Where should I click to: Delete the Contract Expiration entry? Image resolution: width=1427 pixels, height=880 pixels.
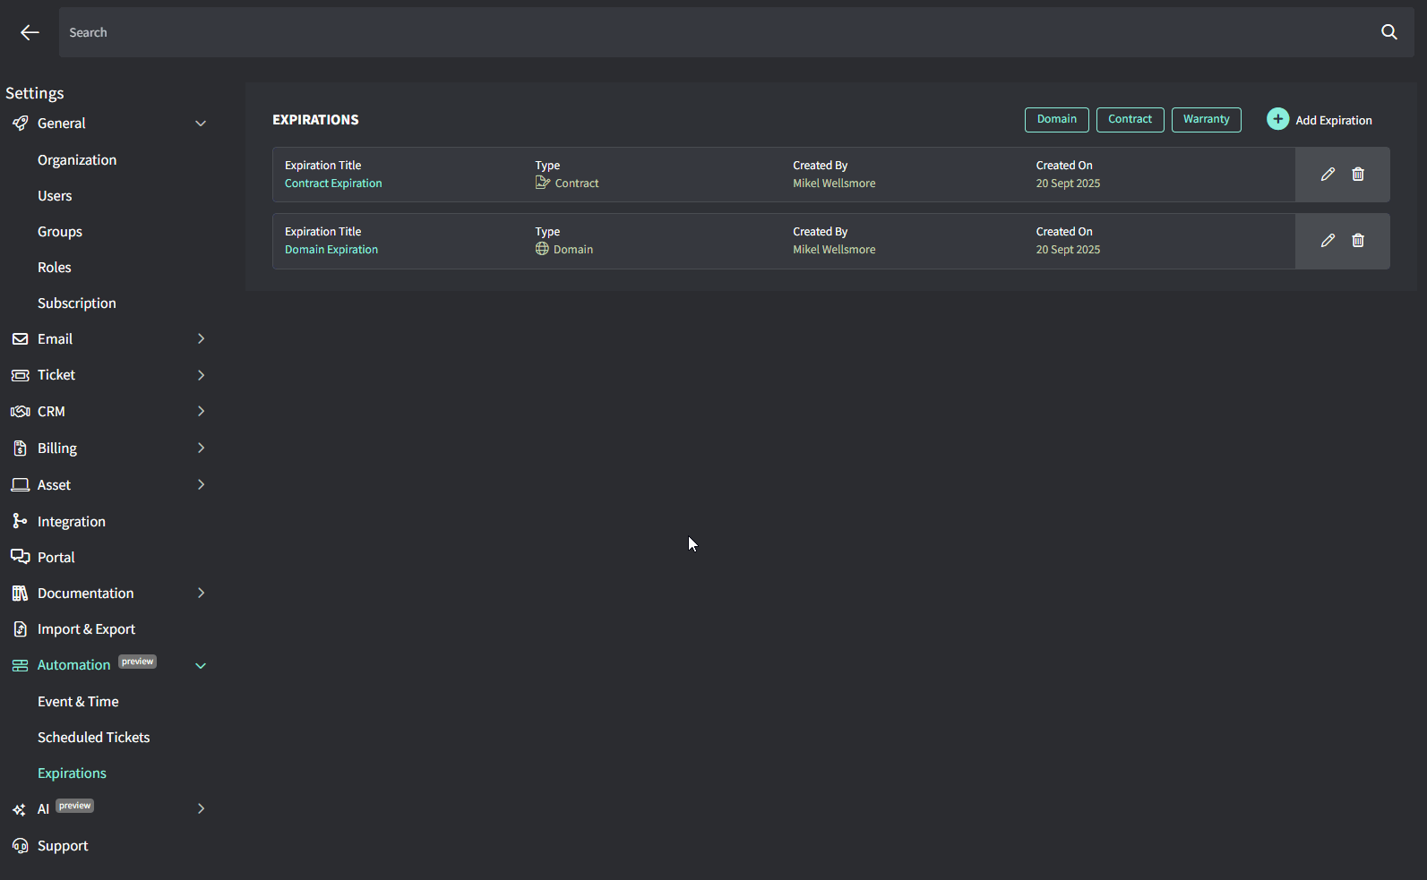point(1358,175)
